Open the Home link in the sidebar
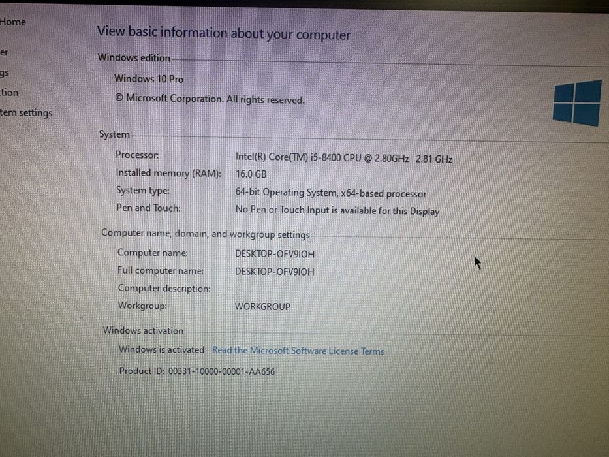This screenshot has width=609, height=457. pyautogui.click(x=13, y=22)
